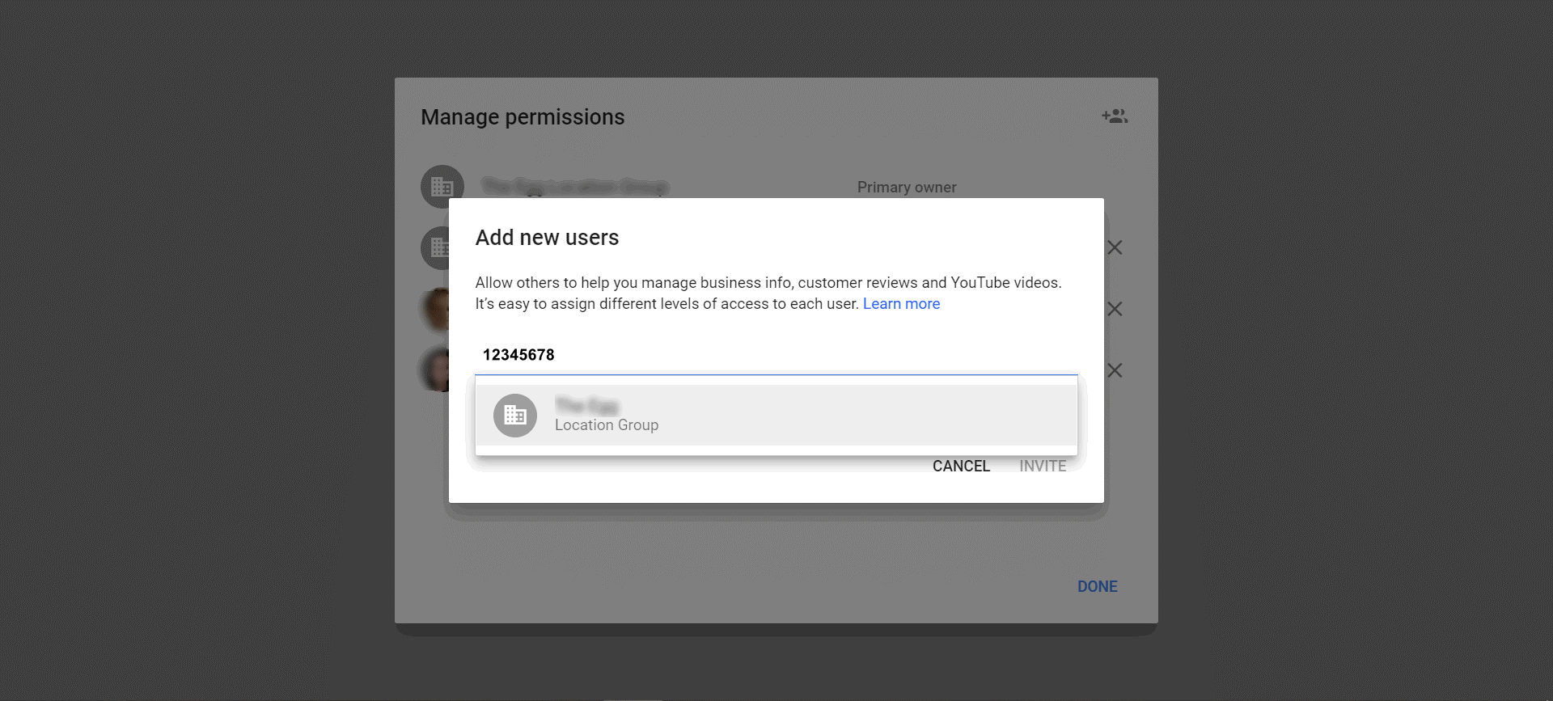Click the Primary owner role label
The width and height of the screenshot is (1553, 701).
907,188
